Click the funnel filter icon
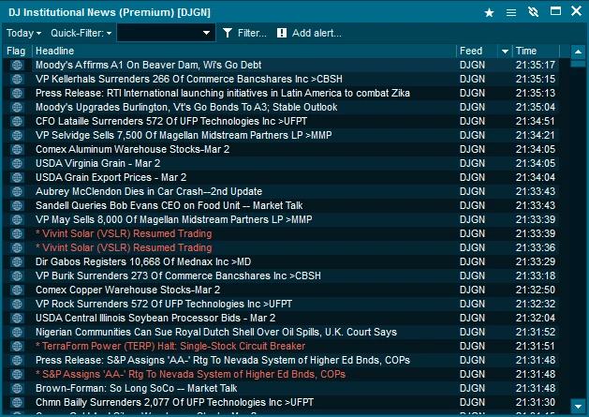Image resolution: width=589 pixels, height=417 pixels. click(227, 33)
